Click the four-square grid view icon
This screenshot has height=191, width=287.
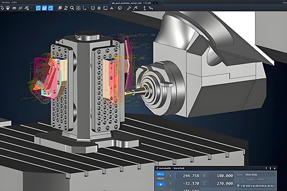click(78, 8)
